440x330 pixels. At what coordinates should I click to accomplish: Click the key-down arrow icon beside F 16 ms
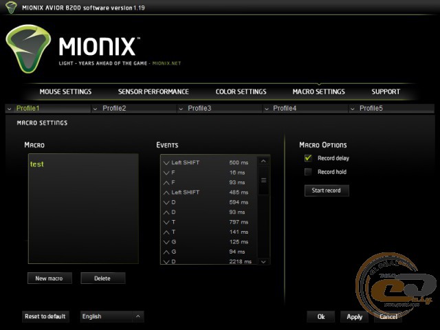coord(166,173)
